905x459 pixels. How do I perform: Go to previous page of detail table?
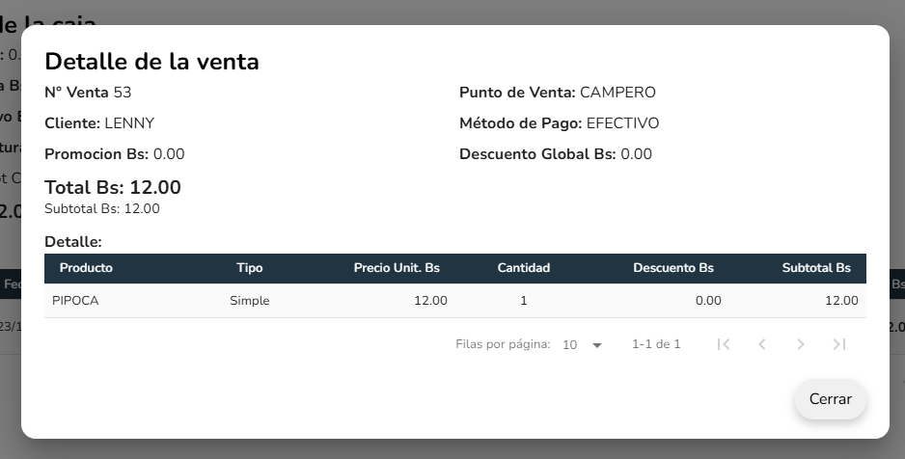(762, 344)
